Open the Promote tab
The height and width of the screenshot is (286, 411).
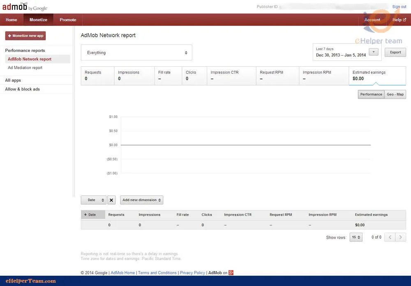coord(68,20)
